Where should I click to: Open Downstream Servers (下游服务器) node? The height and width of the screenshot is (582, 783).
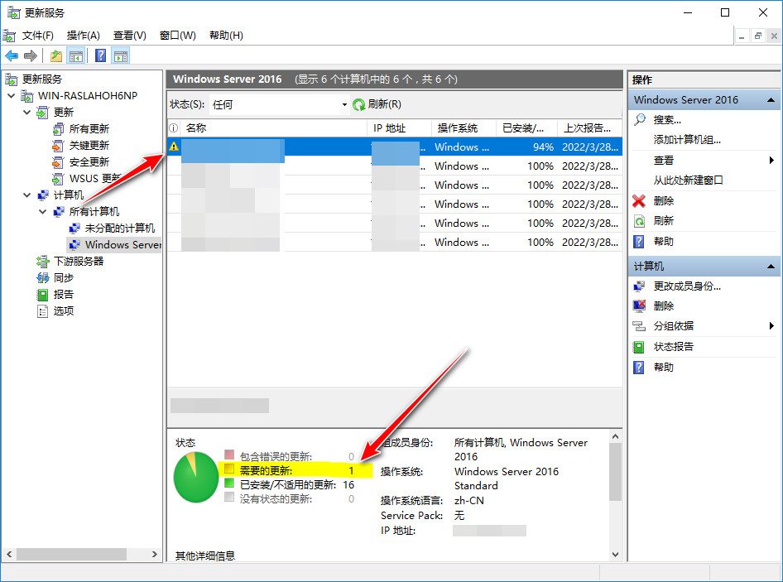pos(79,262)
